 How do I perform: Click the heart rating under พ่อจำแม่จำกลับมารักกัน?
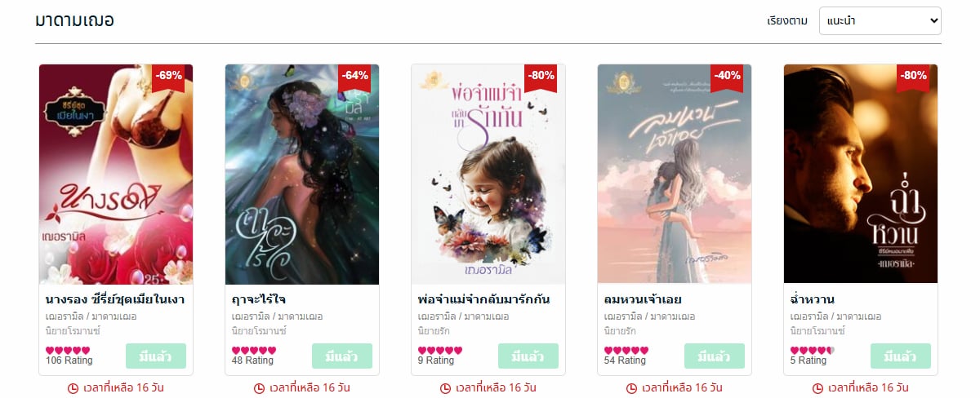[440, 351]
